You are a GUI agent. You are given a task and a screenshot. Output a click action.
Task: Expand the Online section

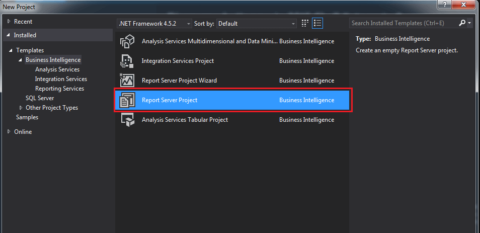tap(9, 132)
